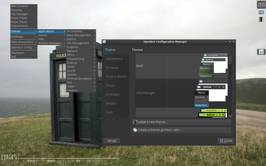
Task: Open the Graphics category
Action: [x=81, y=47]
